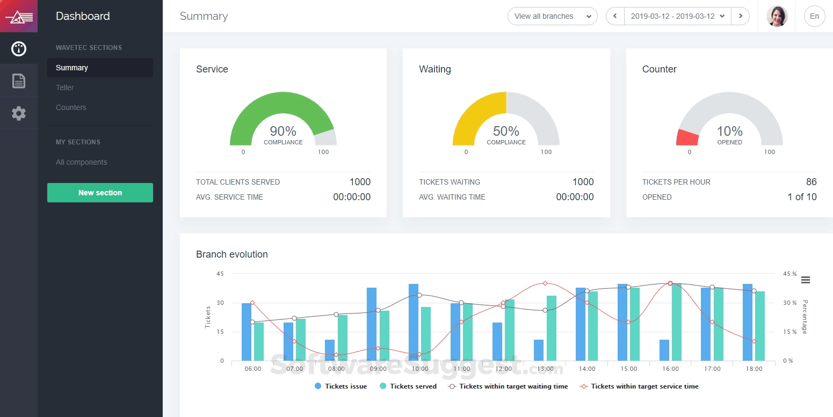The image size is (833, 417).
Task: Open settings via the gear icon
Action: [x=19, y=113]
